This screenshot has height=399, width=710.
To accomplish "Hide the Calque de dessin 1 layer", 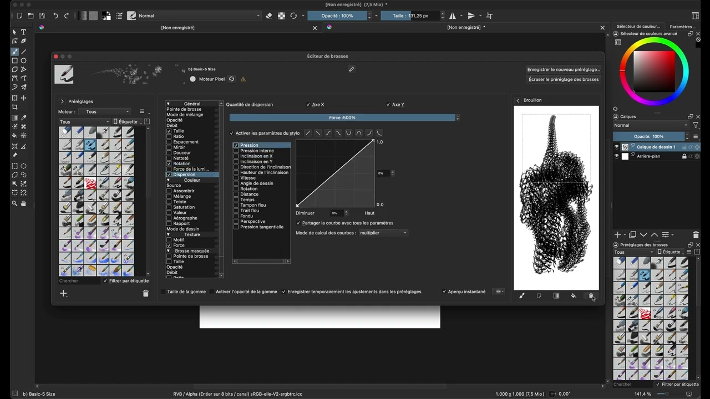I will (616, 147).
